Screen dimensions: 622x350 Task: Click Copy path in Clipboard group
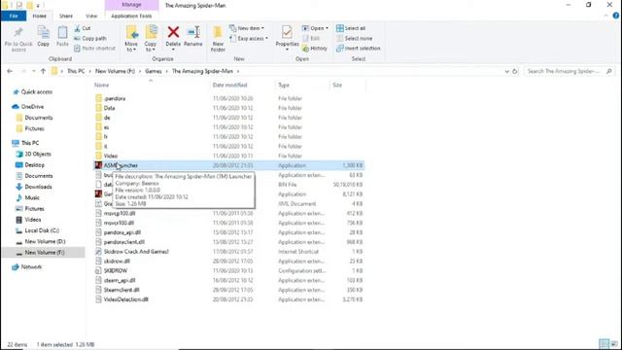coord(90,39)
